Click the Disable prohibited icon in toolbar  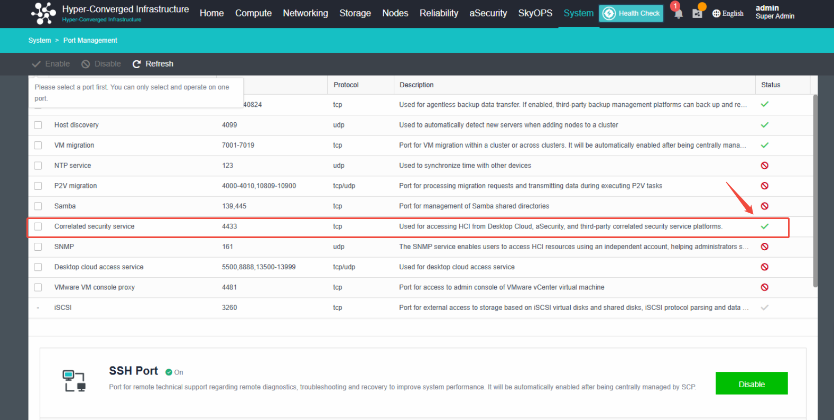click(x=86, y=64)
